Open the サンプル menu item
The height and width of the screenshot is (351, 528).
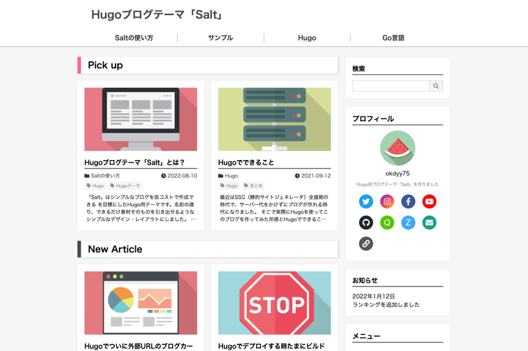[220, 38]
